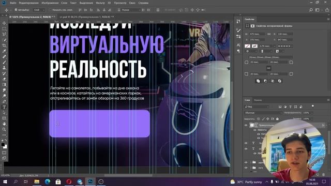Switch to the second document tab at 46.2%
The width and height of the screenshot is (331, 186).
click(86, 17)
